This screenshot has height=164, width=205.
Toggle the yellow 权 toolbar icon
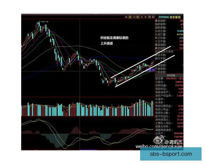(138, 17)
